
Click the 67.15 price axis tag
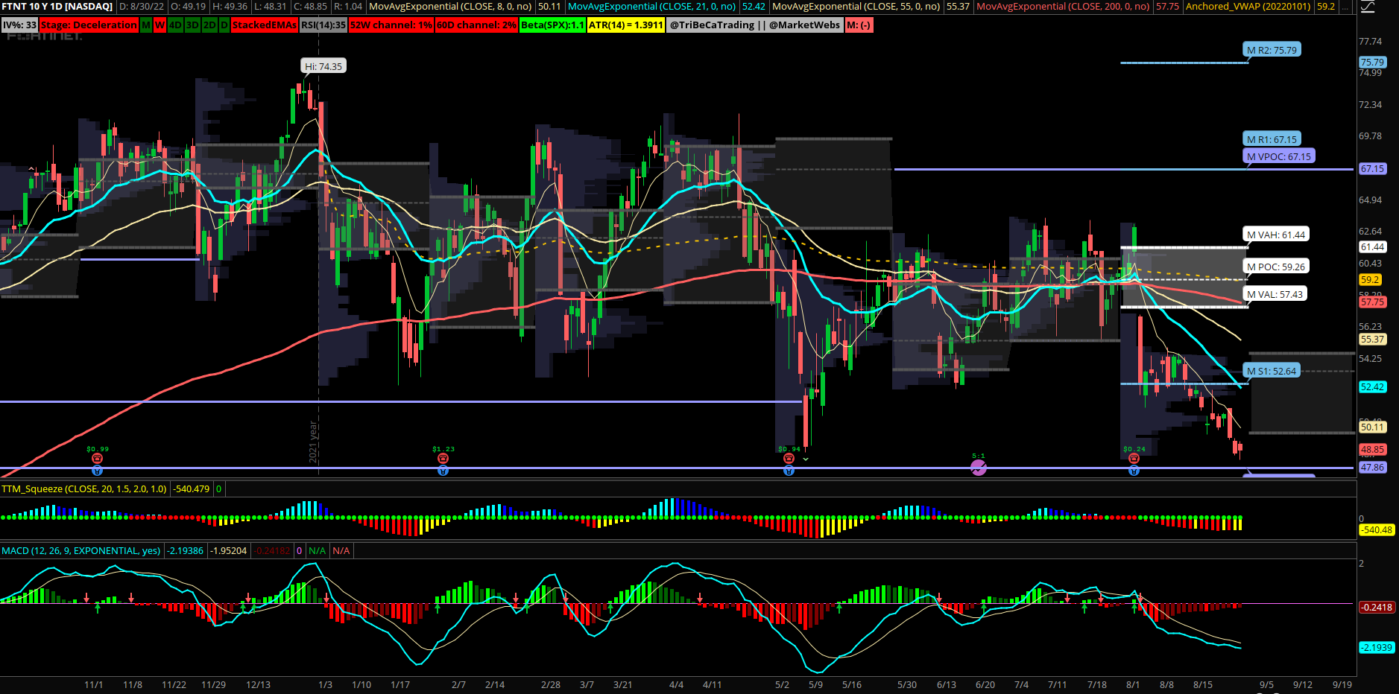pos(1372,168)
